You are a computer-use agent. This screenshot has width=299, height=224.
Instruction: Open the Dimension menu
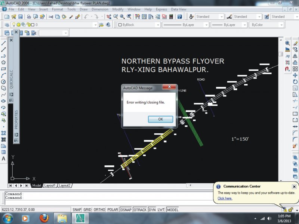pyautogui.click(x=100, y=9)
